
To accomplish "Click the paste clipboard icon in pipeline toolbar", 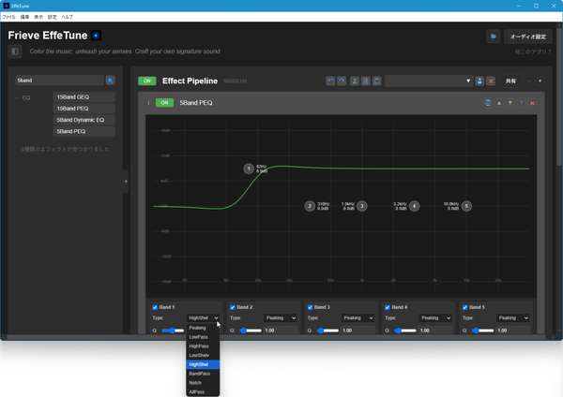I will point(376,81).
